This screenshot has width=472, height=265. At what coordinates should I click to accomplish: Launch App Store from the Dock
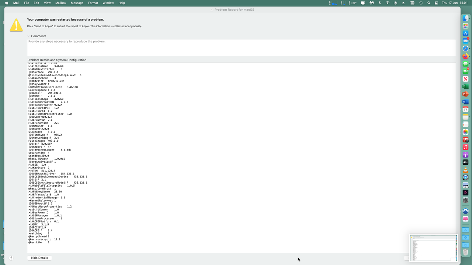[465, 33]
